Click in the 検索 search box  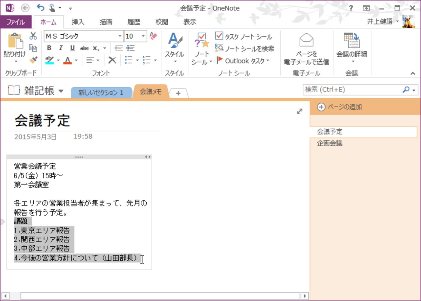[x=353, y=90]
